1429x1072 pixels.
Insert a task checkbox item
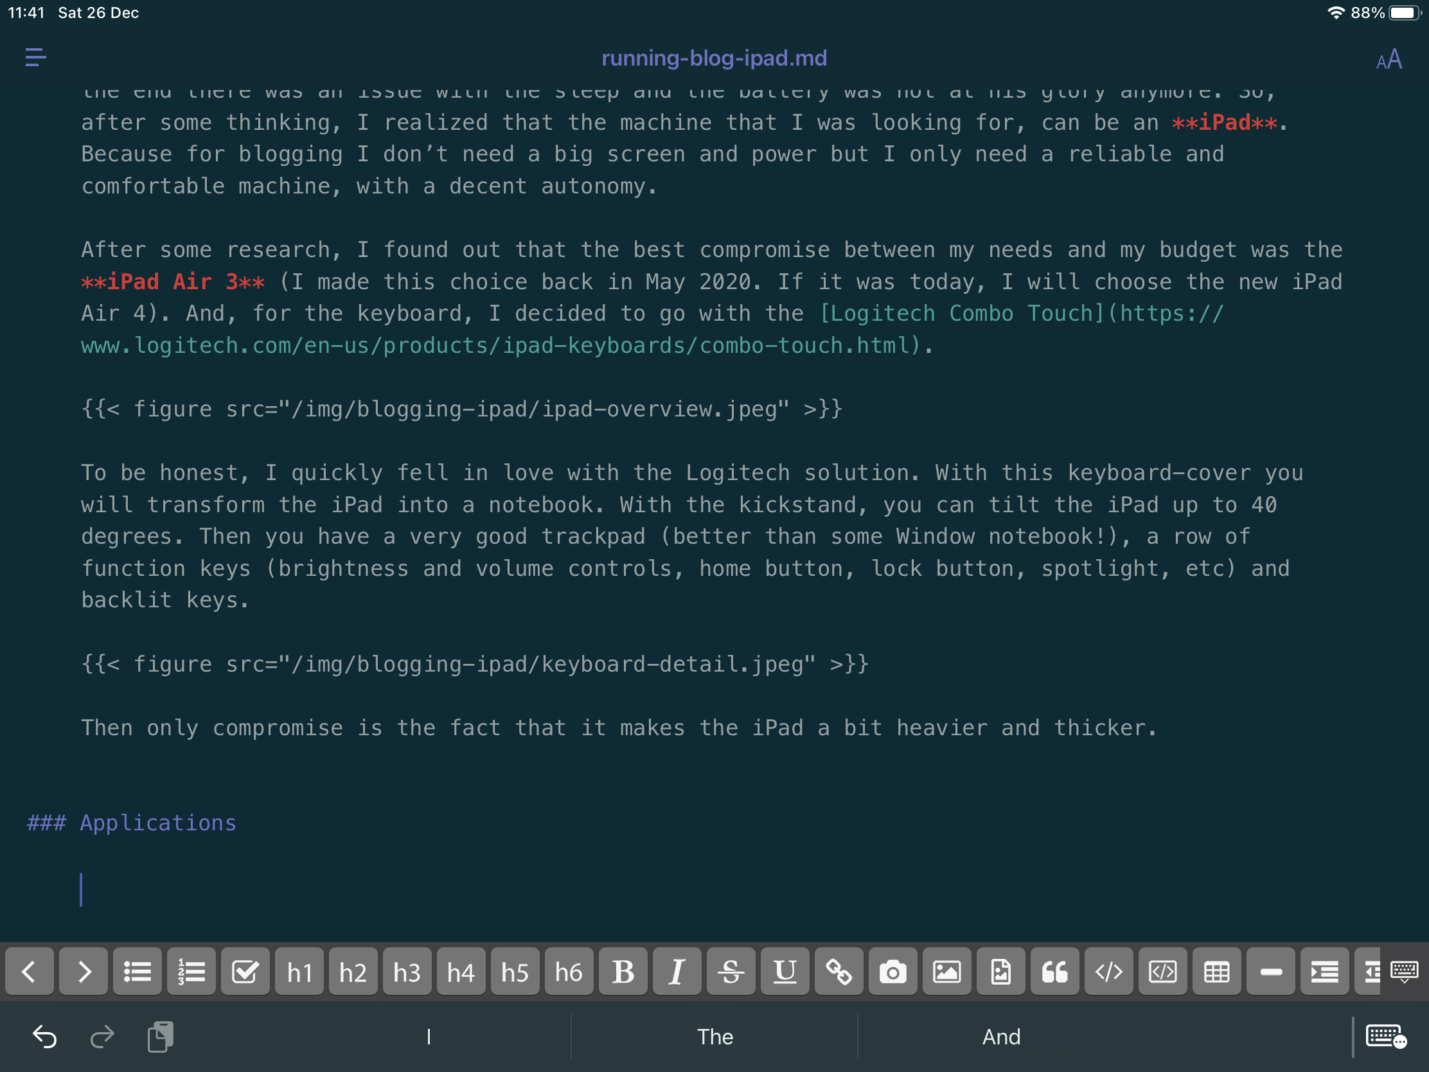[245, 971]
